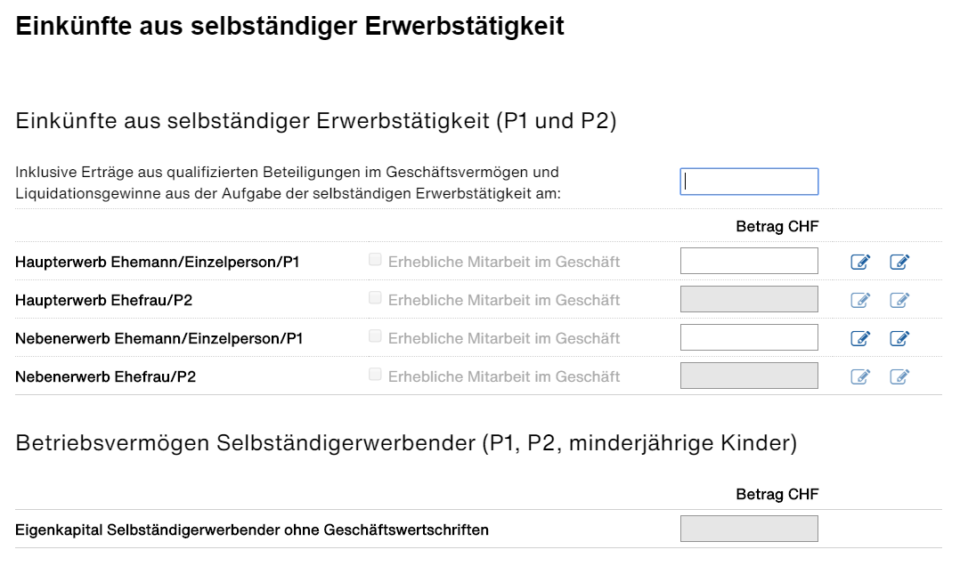Open first edit icon for Haupterwerb Ehefrau/P2
This screenshot has width=960, height=566.
tap(860, 300)
